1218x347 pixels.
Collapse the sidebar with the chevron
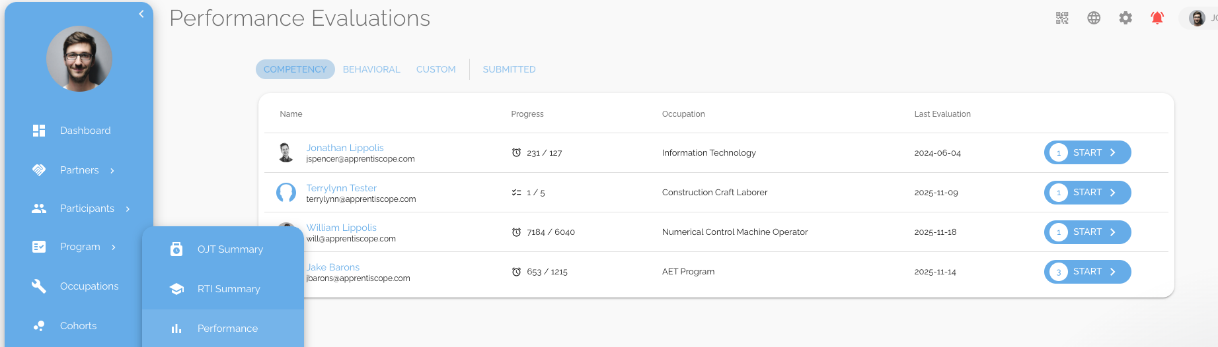click(141, 14)
